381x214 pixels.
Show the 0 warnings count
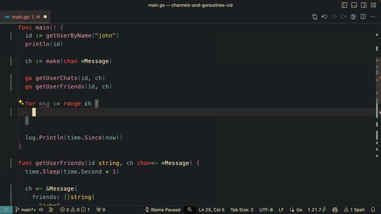pyautogui.click(x=75, y=210)
